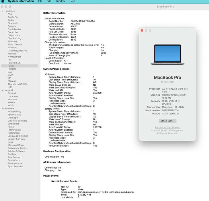
Task: Select Card Reader in the sidebar
Action: tap(14, 29)
